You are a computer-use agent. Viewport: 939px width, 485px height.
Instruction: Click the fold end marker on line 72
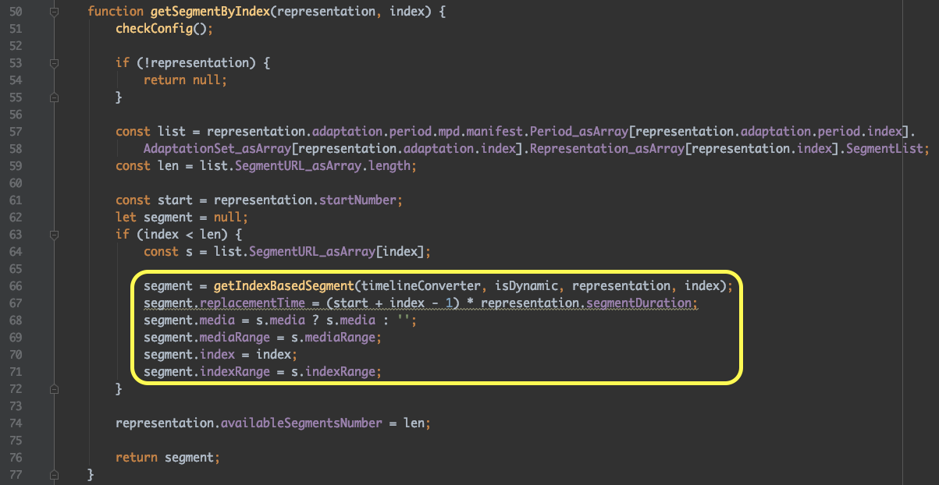pos(54,389)
